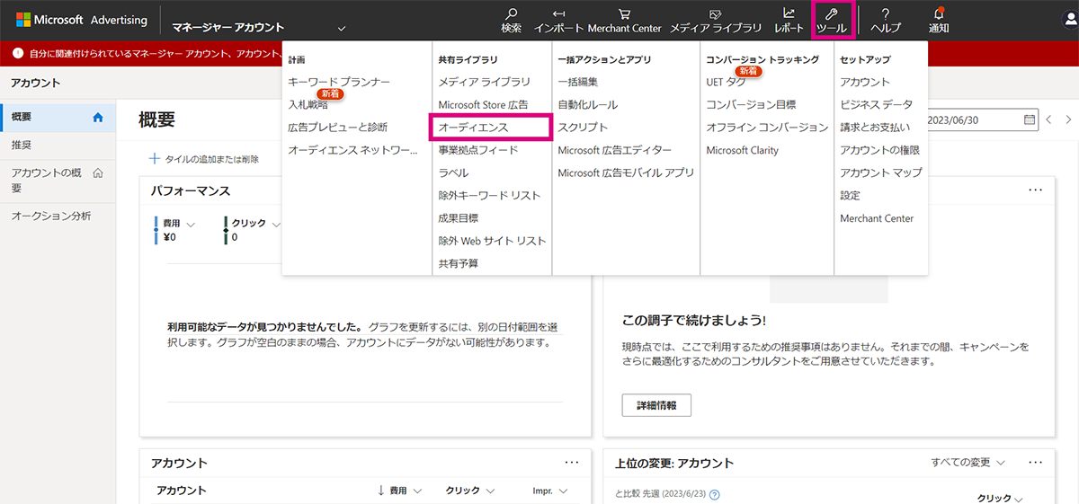1079x504 pixels.
Task: Open アカウント tile more options menu
Action: coord(572,462)
